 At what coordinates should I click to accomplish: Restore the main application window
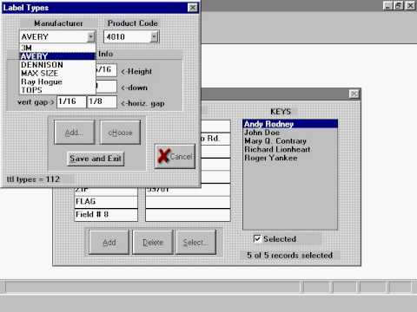(x=399, y=5)
